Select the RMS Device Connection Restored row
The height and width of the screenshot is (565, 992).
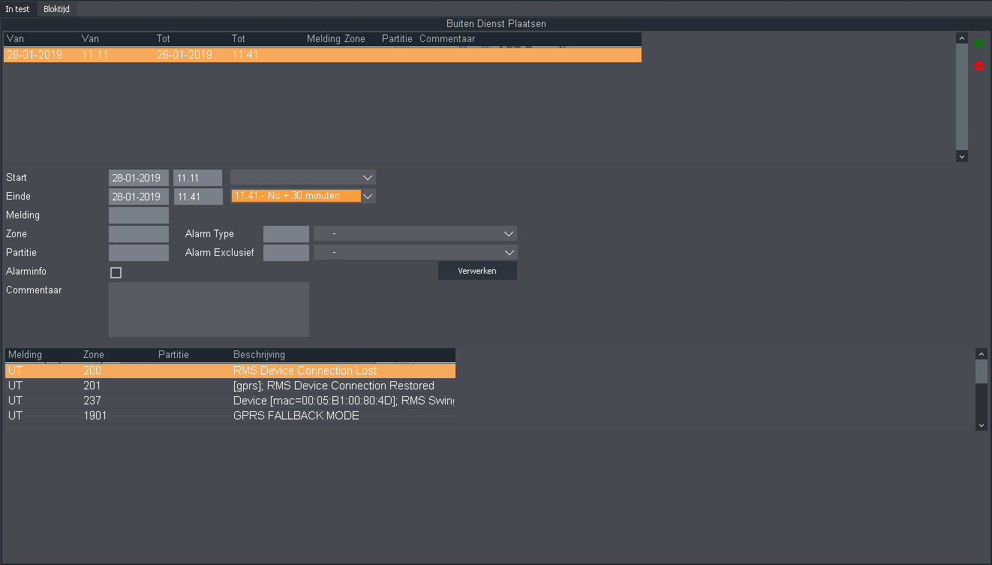(230, 386)
